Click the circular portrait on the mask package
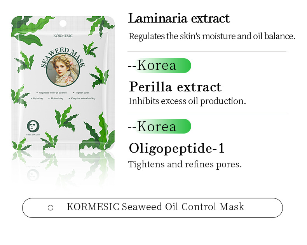307x245 pixels. click(x=63, y=70)
